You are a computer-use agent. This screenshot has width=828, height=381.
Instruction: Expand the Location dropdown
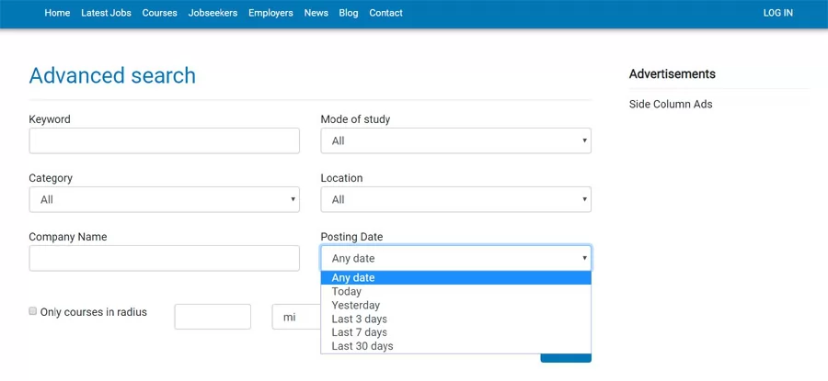pyautogui.click(x=455, y=199)
